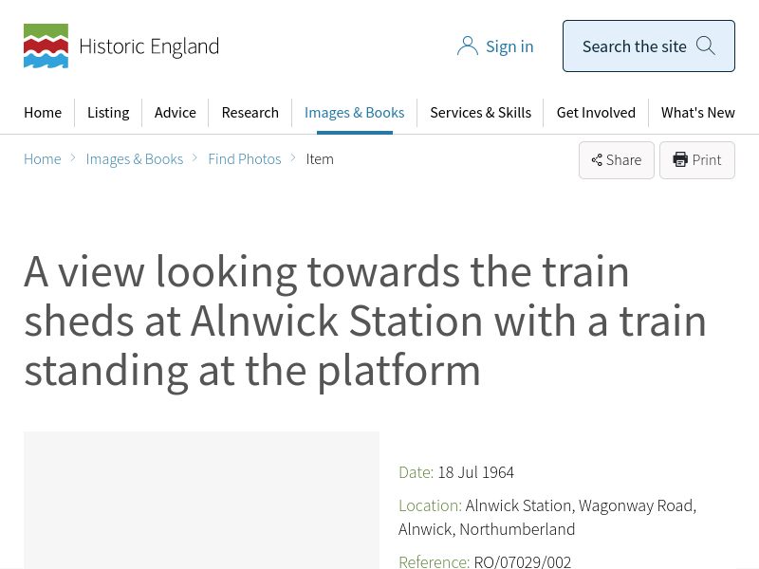Click the Home breadcrumb link

click(x=43, y=158)
